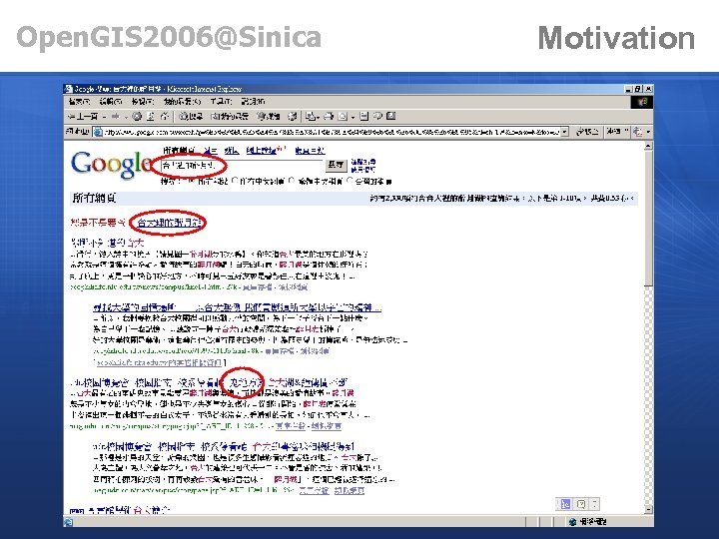
Task: Open the third search result title link
Action: [209, 382]
